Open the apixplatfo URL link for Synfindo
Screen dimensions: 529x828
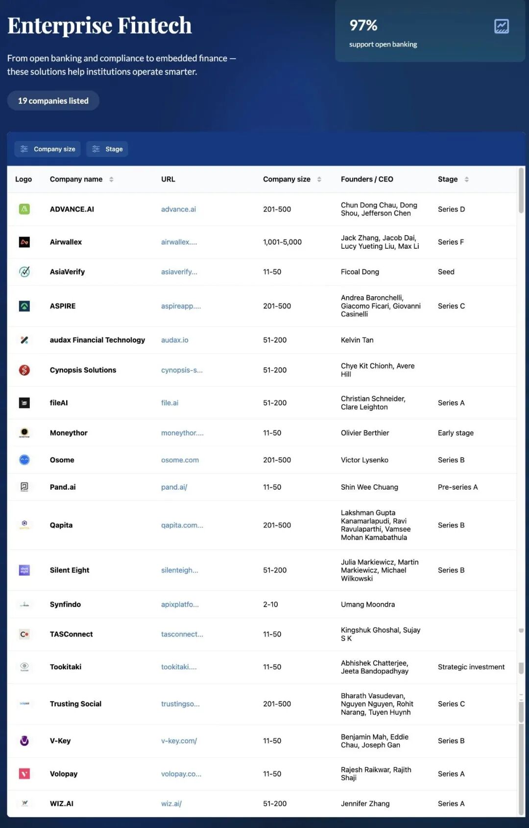pos(180,604)
